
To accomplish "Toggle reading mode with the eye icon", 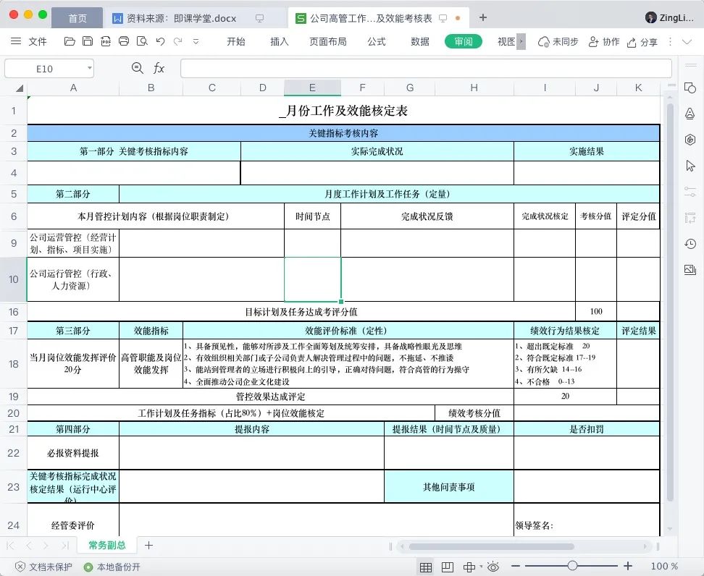I will (493, 567).
